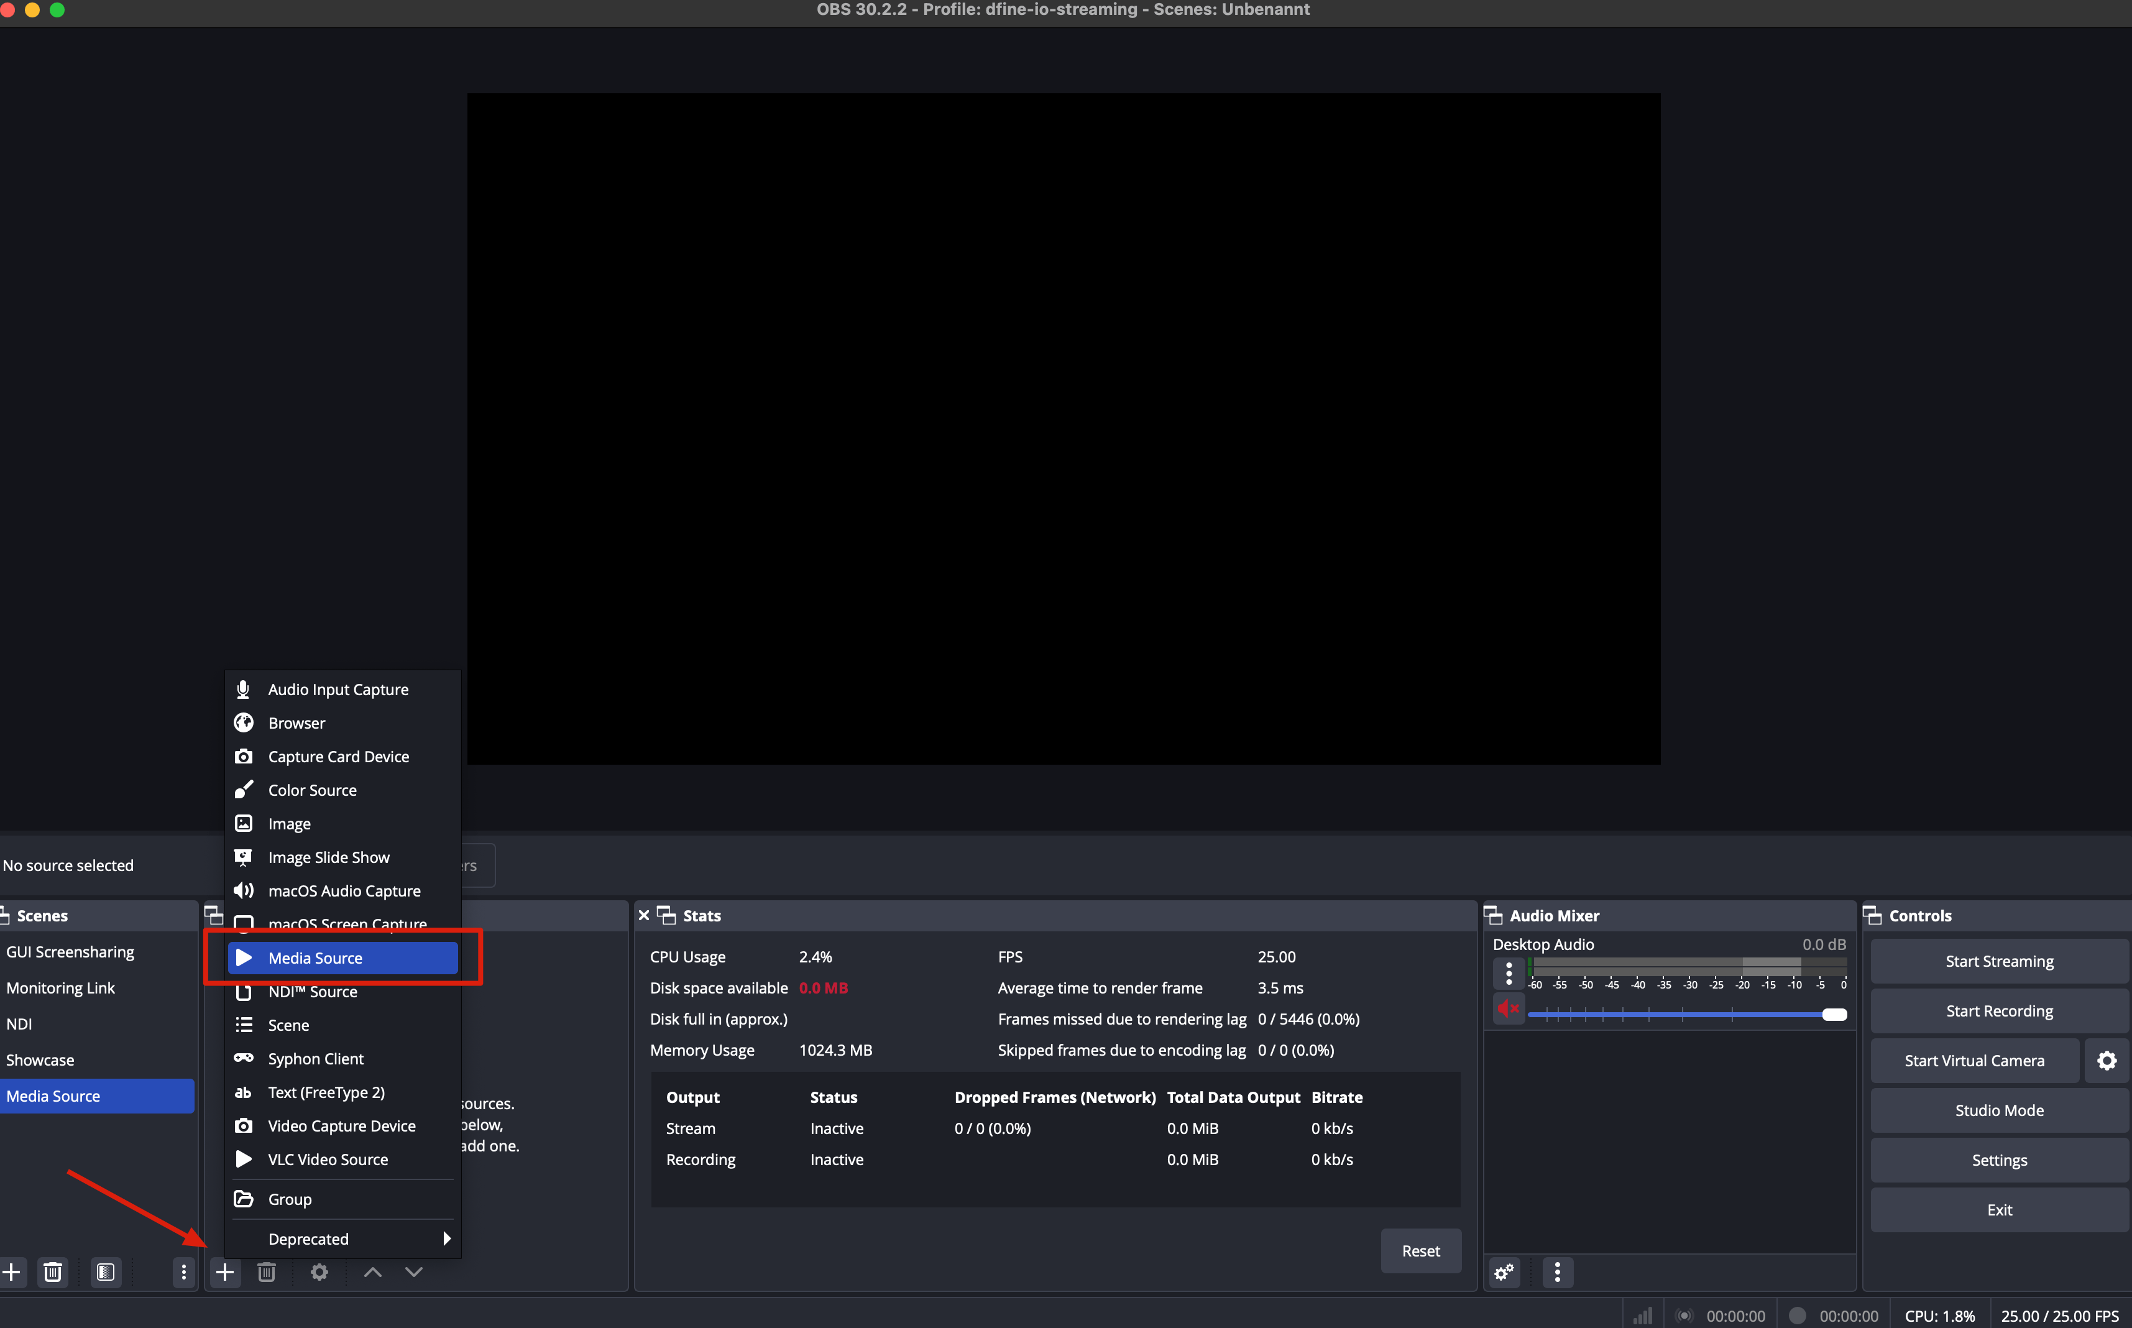Open Scenes panel three-dot menu
The image size is (2132, 1328).
point(183,1272)
